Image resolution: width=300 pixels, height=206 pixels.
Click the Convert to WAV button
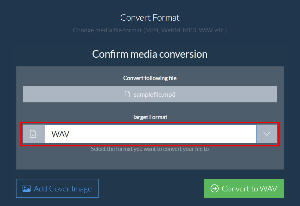(244, 188)
